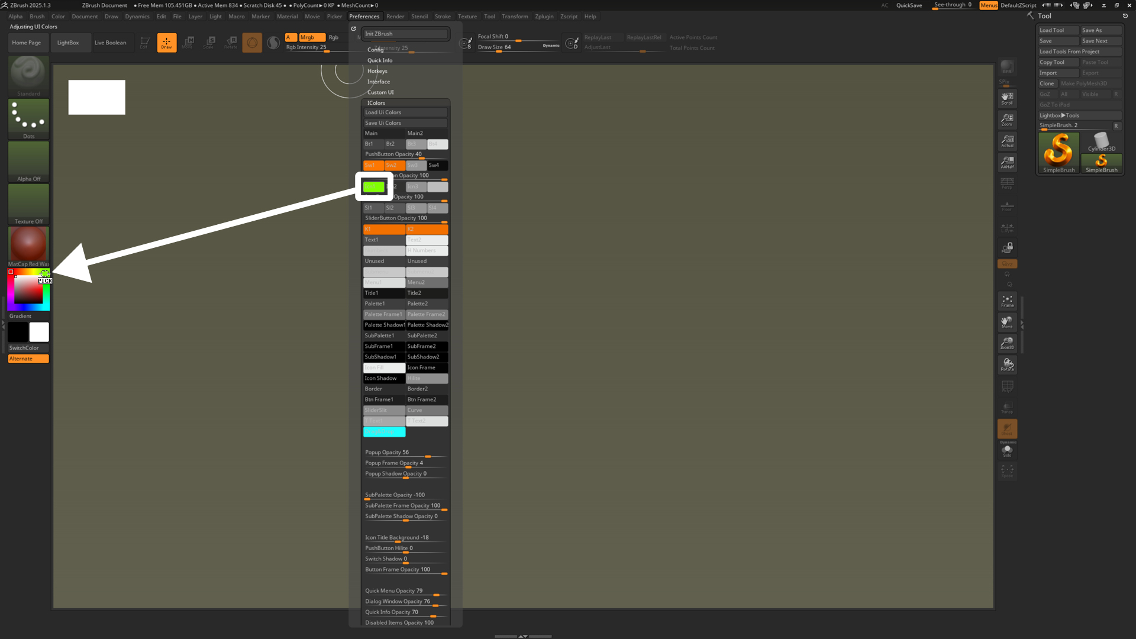Toggle the Menus button in title bar
The image size is (1136, 639).
(989, 5)
